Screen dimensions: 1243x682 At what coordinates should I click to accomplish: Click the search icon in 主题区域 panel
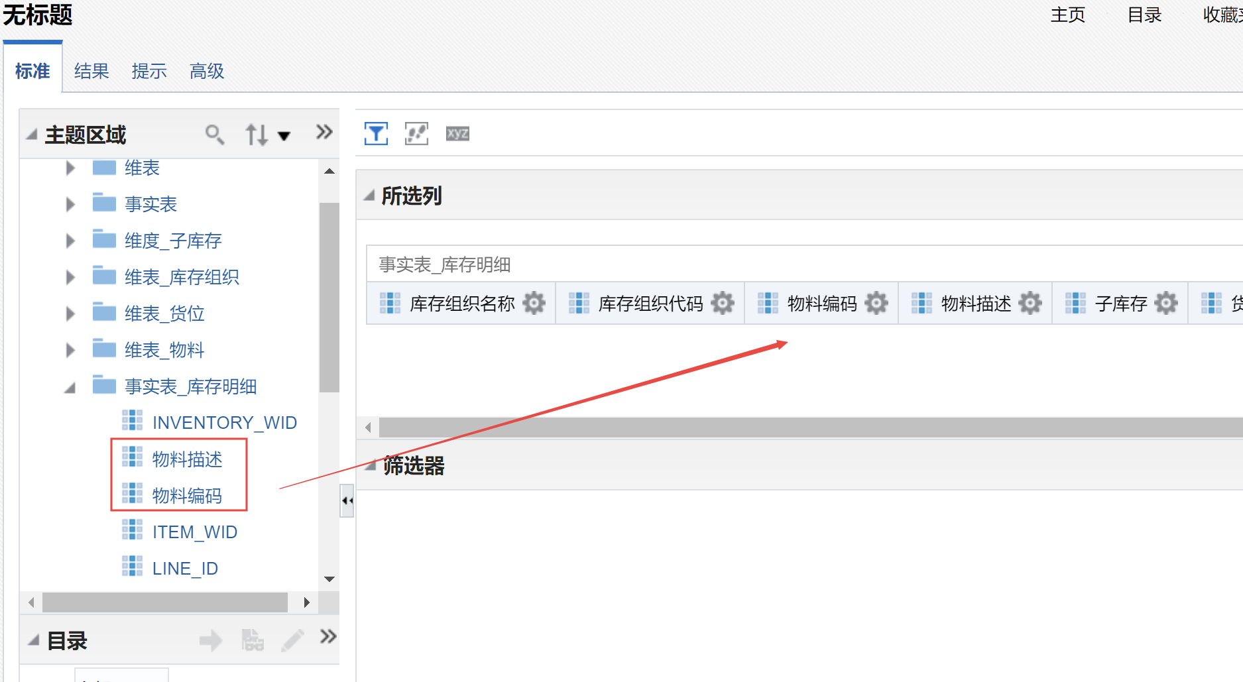pos(214,135)
